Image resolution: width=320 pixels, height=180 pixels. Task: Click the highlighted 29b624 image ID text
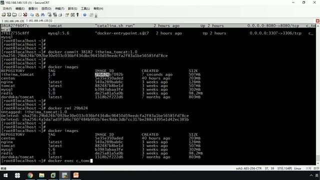coord(102,74)
